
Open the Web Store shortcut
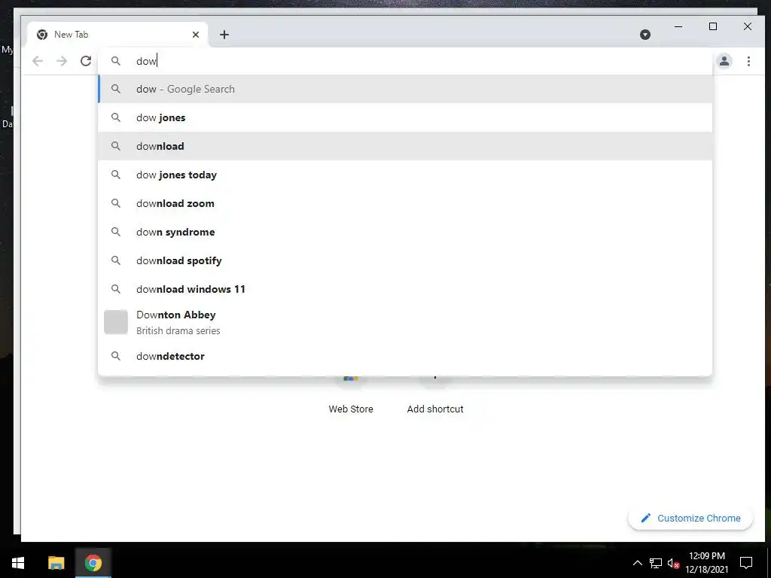(x=351, y=398)
